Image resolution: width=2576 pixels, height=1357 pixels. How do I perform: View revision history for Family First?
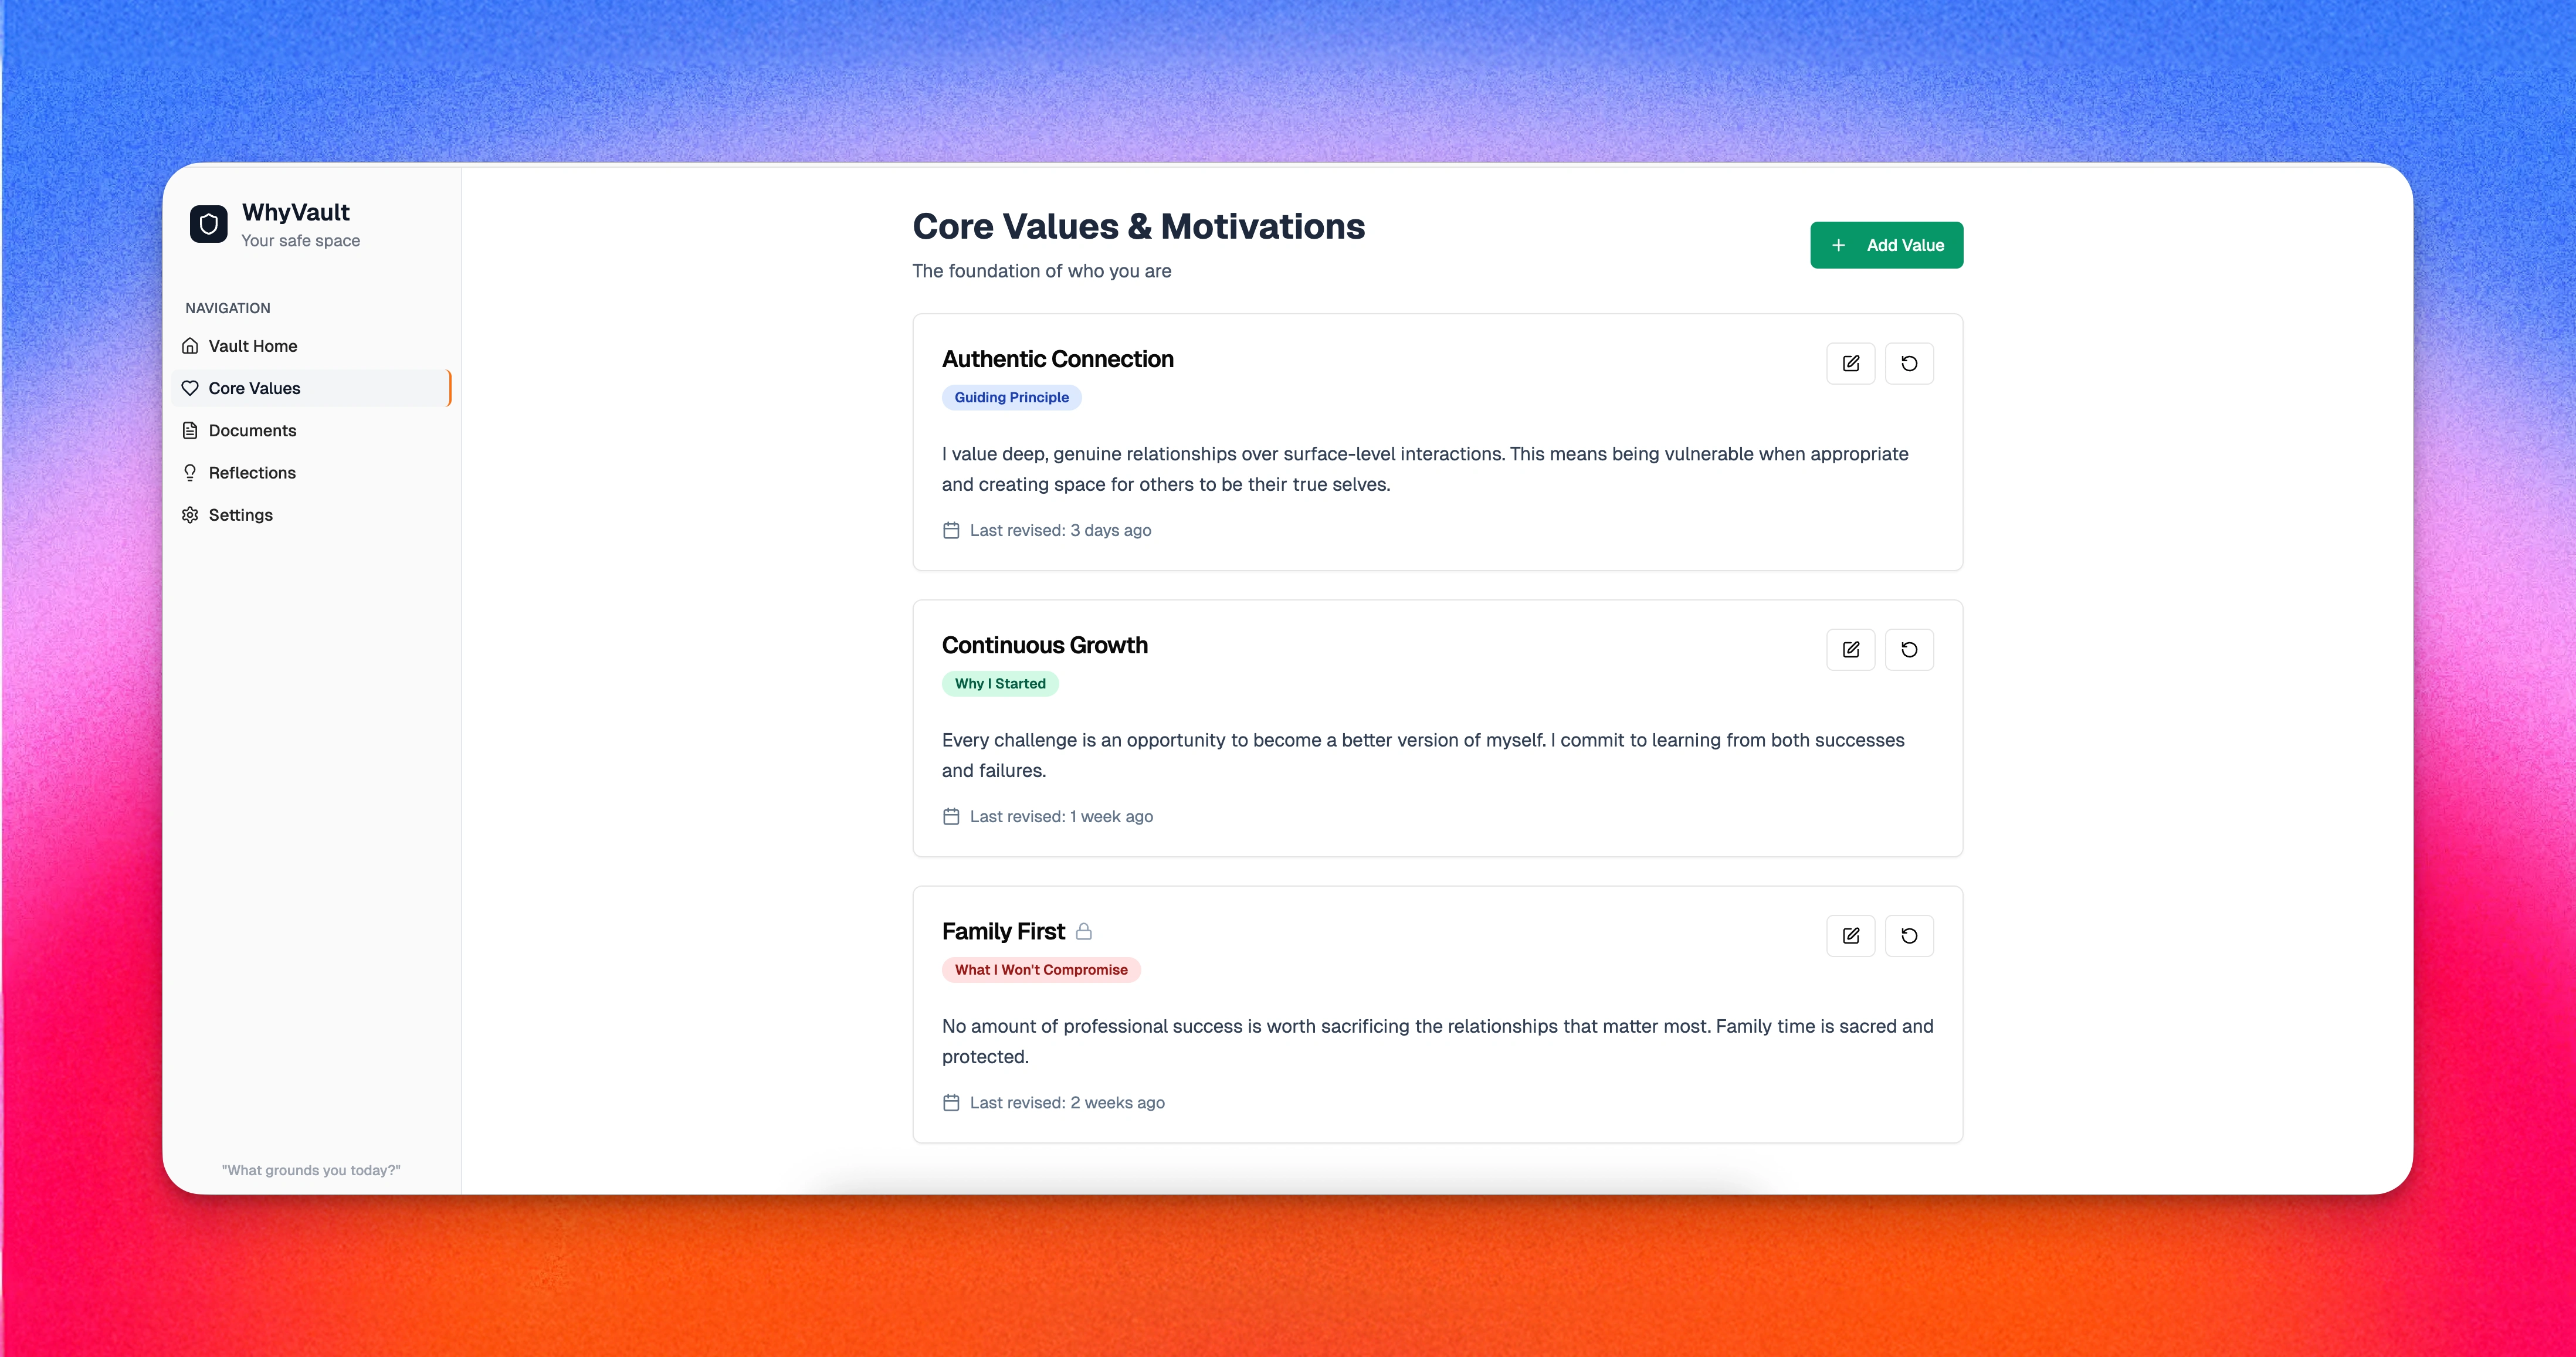pyautogui.click(x=1909, y=936)
